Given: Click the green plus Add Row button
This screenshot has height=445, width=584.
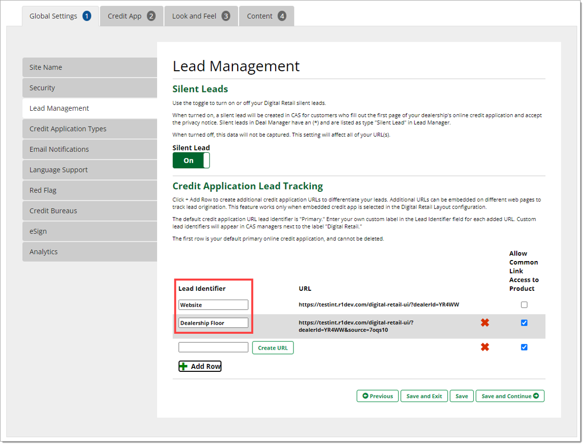Looking at the screenshot, I should [x=200, y=366].
